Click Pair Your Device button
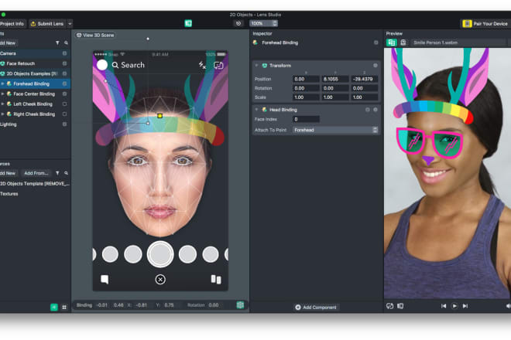This screenshot has height=340, width=511. pyautogui.click(x=486, y=24)
